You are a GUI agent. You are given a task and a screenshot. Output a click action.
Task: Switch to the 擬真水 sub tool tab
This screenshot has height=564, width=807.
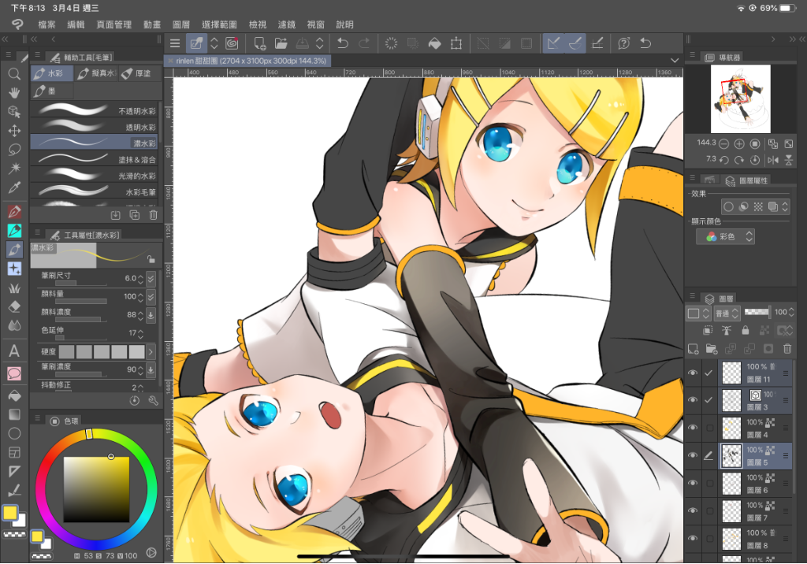click(x=96, y=73)
